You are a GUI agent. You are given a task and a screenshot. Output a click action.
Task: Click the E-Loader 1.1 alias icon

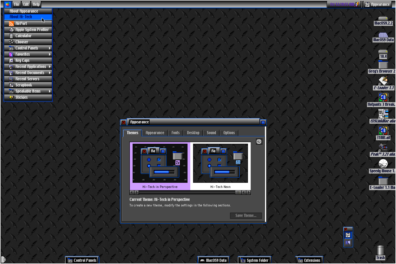(x=383, y=81)
